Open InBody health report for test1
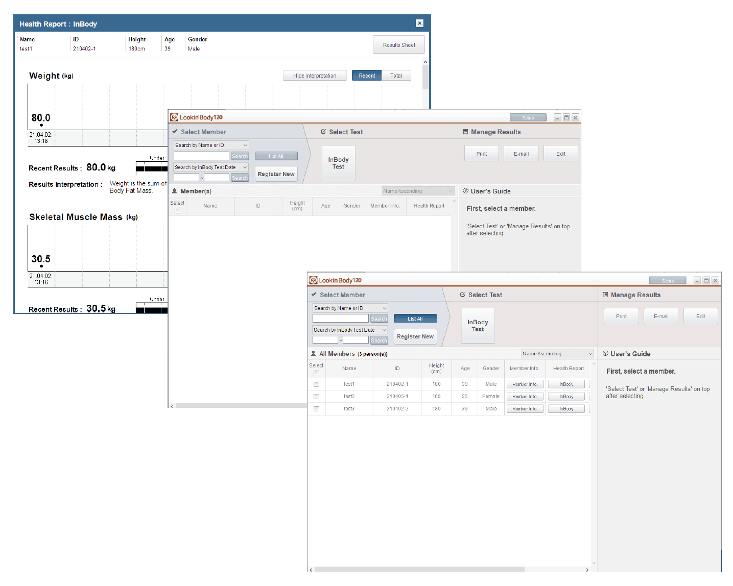The height and width of the screenshot is (586, 733). click(x=566, y=384)
